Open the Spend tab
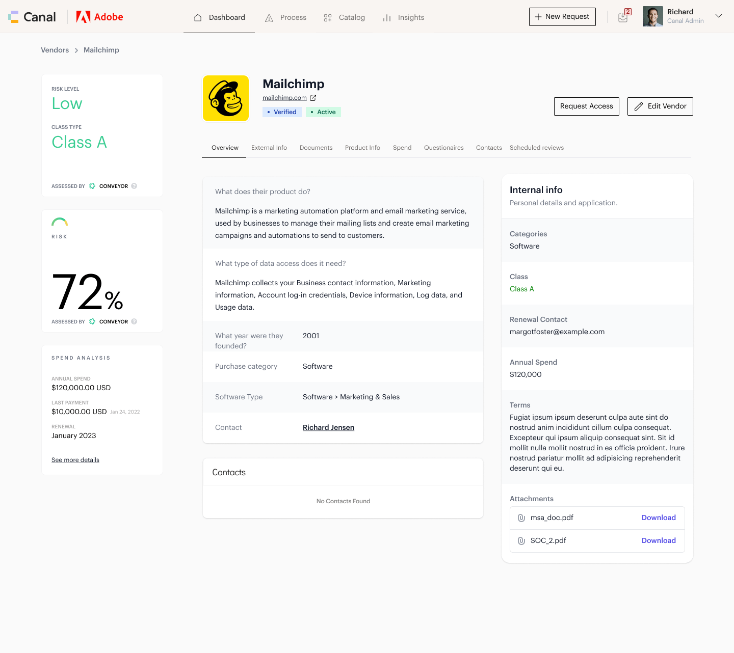Image resolution: width=734 pixels, height=653 pixels. click(x=402, y=148)
